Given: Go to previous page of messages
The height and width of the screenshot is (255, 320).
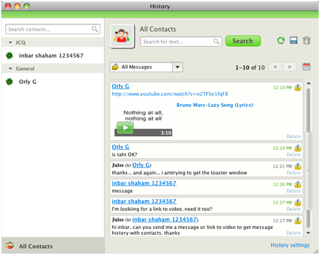Looking at the screenshot, I should point(275,67).
